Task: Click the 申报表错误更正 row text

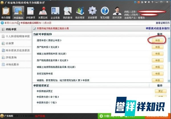Action: [x=45, y=91]
